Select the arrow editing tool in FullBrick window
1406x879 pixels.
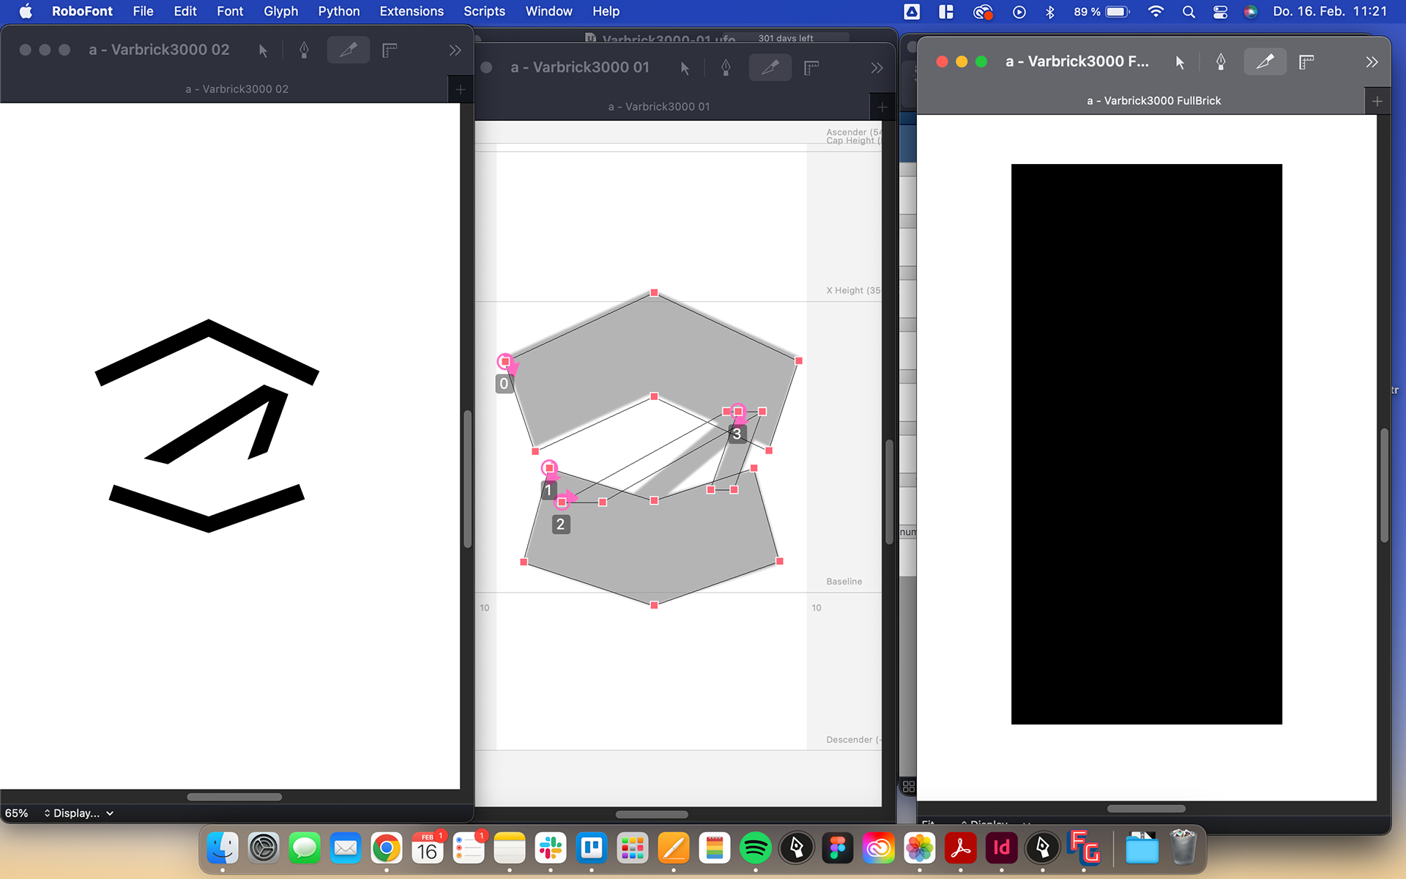tap(1180, 62)
